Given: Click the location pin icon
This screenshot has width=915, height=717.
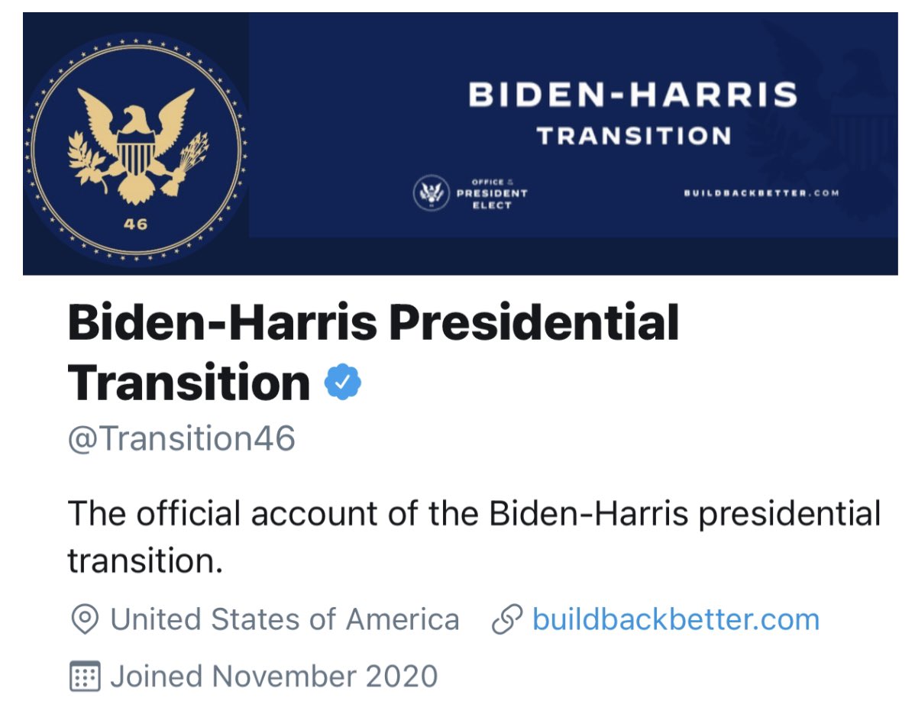Looking at the screenshot, I should (85, 619).
